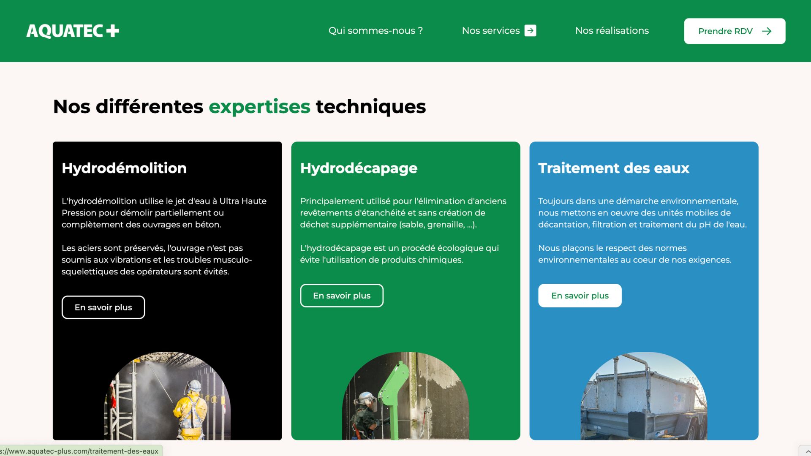Click paragraph starting Toujours dans une démarche environnementale
Viewport: 811px width, 456px height.
642,213
